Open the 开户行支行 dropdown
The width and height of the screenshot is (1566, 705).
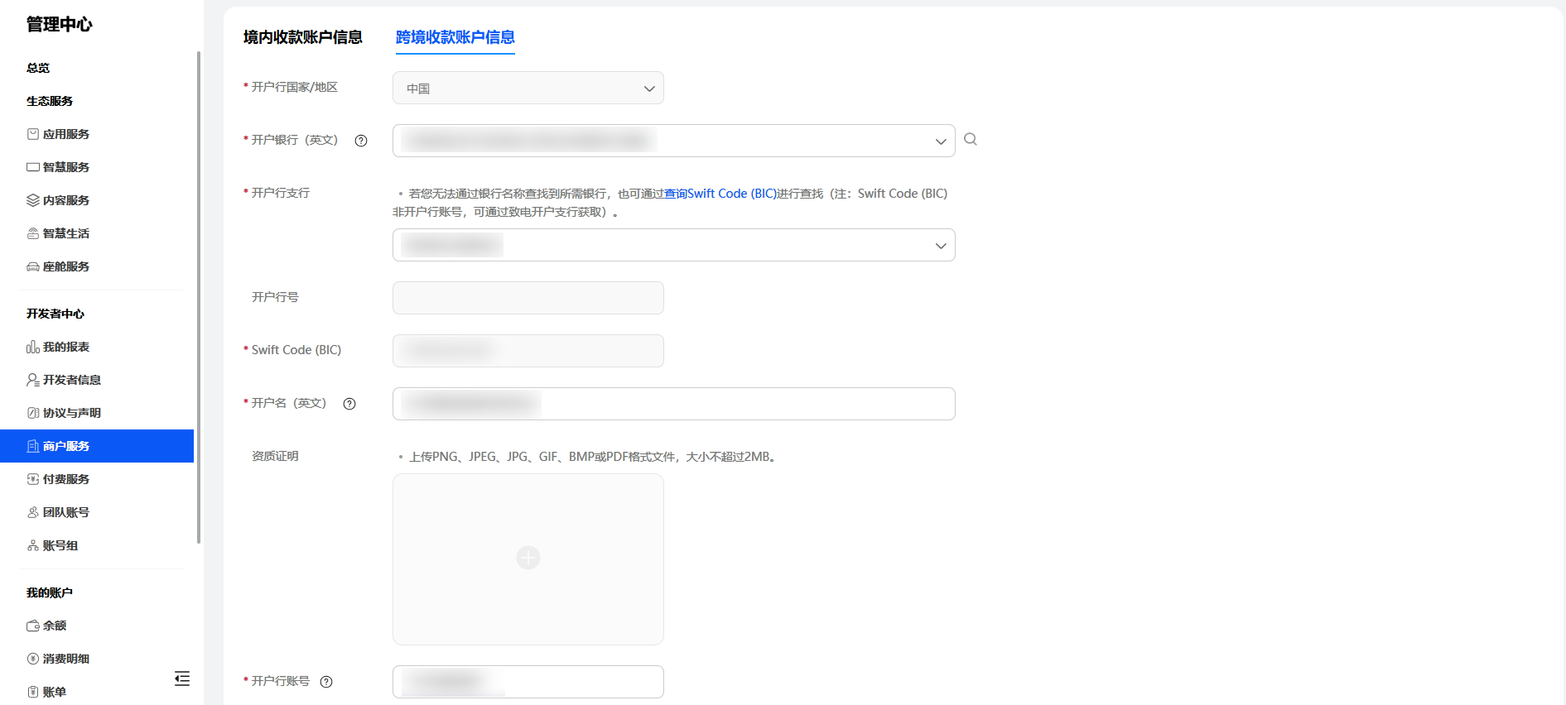pyautogui.click(x=674, y=245)
